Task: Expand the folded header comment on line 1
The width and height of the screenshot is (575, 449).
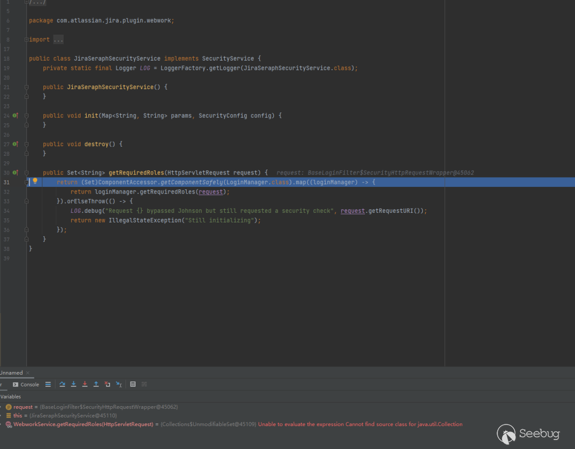Action: pyautogui.click(x=37, y=3)
